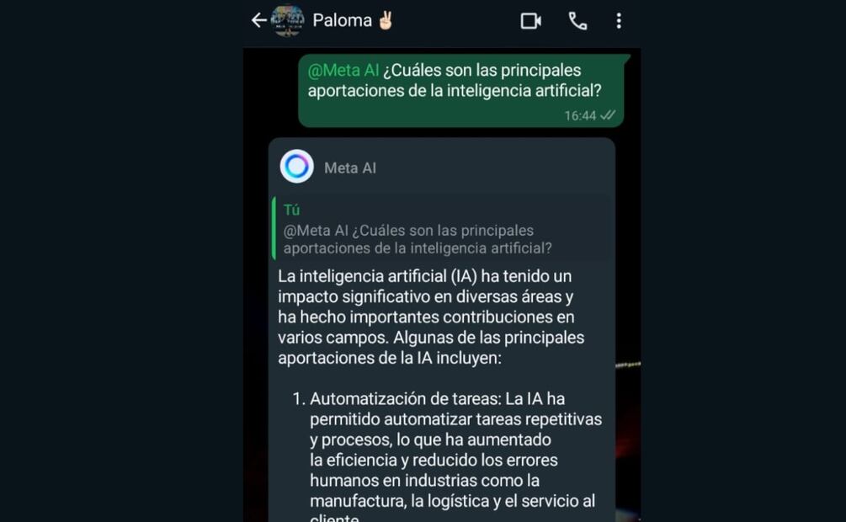Viewport: 846px width, 522px height.
Task: Tap the quoted text '¿Cuáles son las principales'
Action: (x=443, y=231)
